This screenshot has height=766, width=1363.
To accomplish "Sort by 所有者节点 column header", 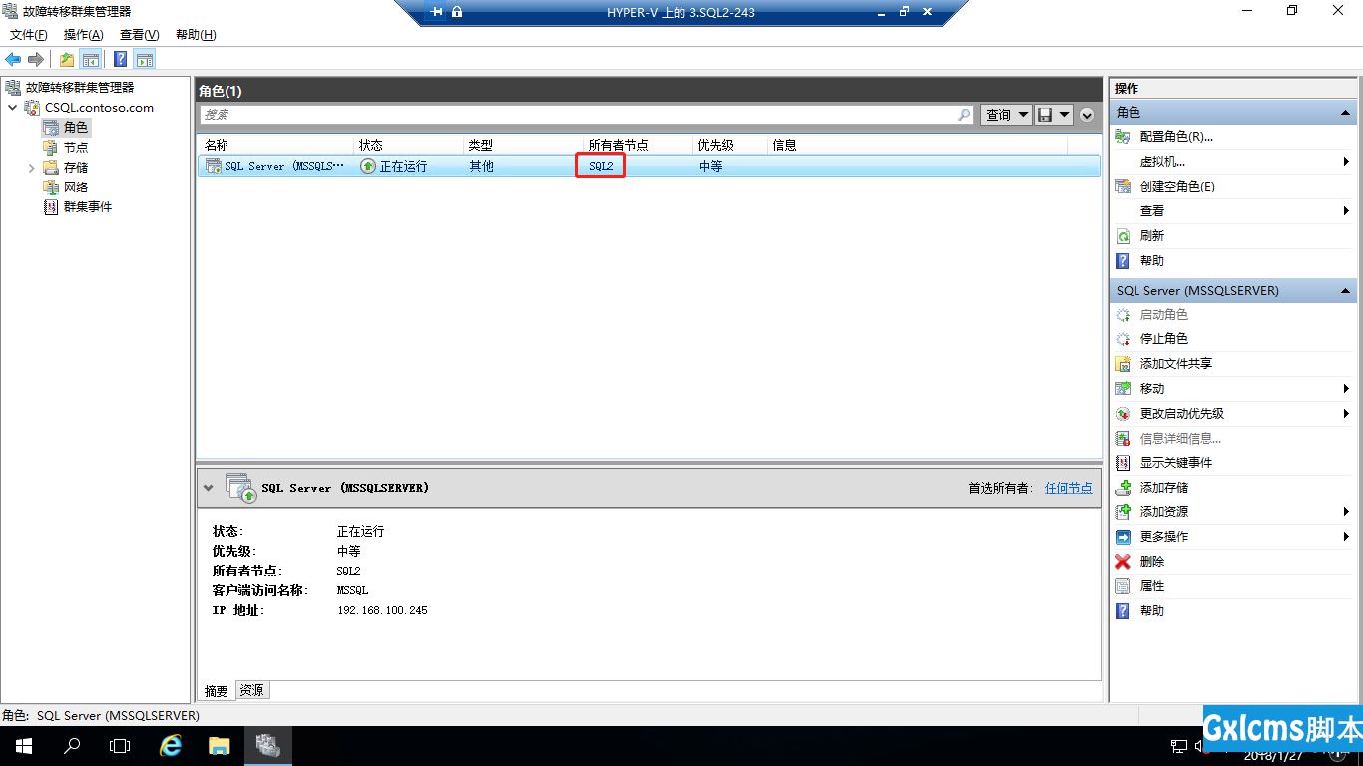I will (x=638, y=145).
